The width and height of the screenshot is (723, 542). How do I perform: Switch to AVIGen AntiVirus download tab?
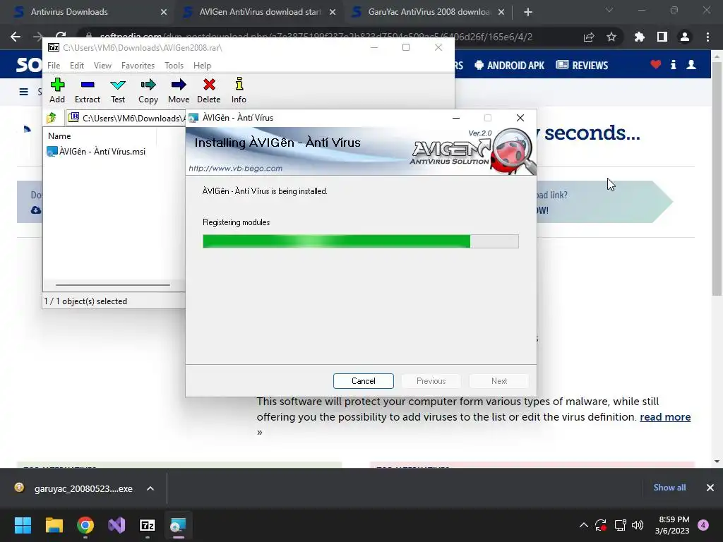[x=261, y=12]
